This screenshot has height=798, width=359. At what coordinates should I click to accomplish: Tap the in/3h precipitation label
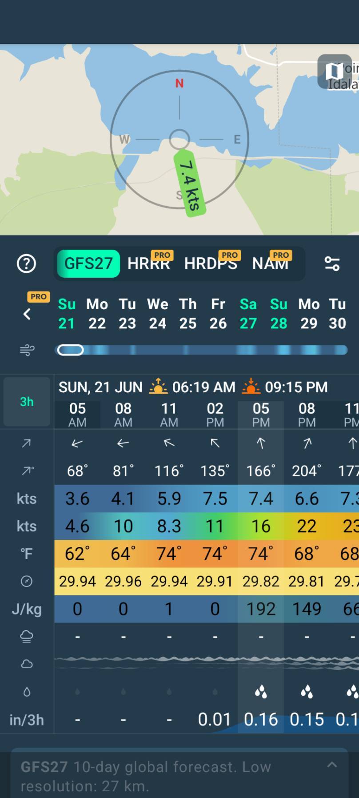[27, 719]
